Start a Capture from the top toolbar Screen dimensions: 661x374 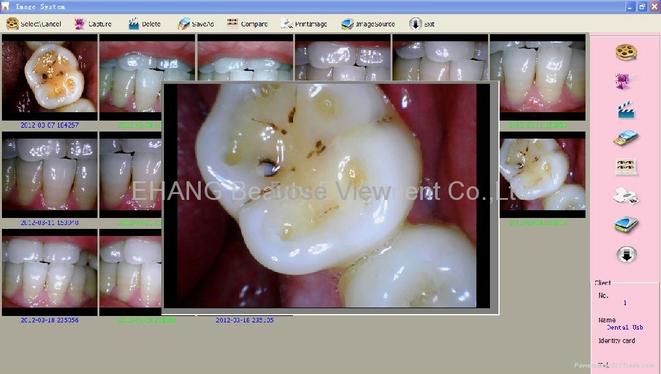pos(93,24)
